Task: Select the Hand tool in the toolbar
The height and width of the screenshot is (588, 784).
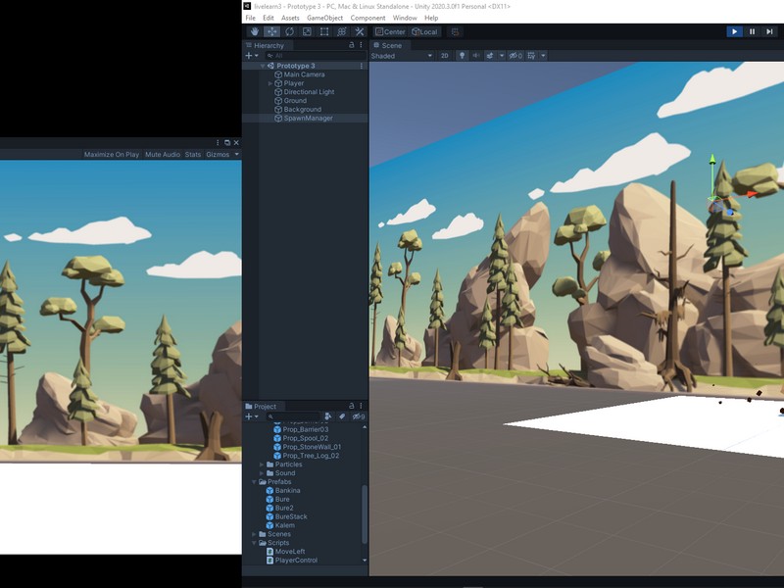Action: [x=254, y=32]
